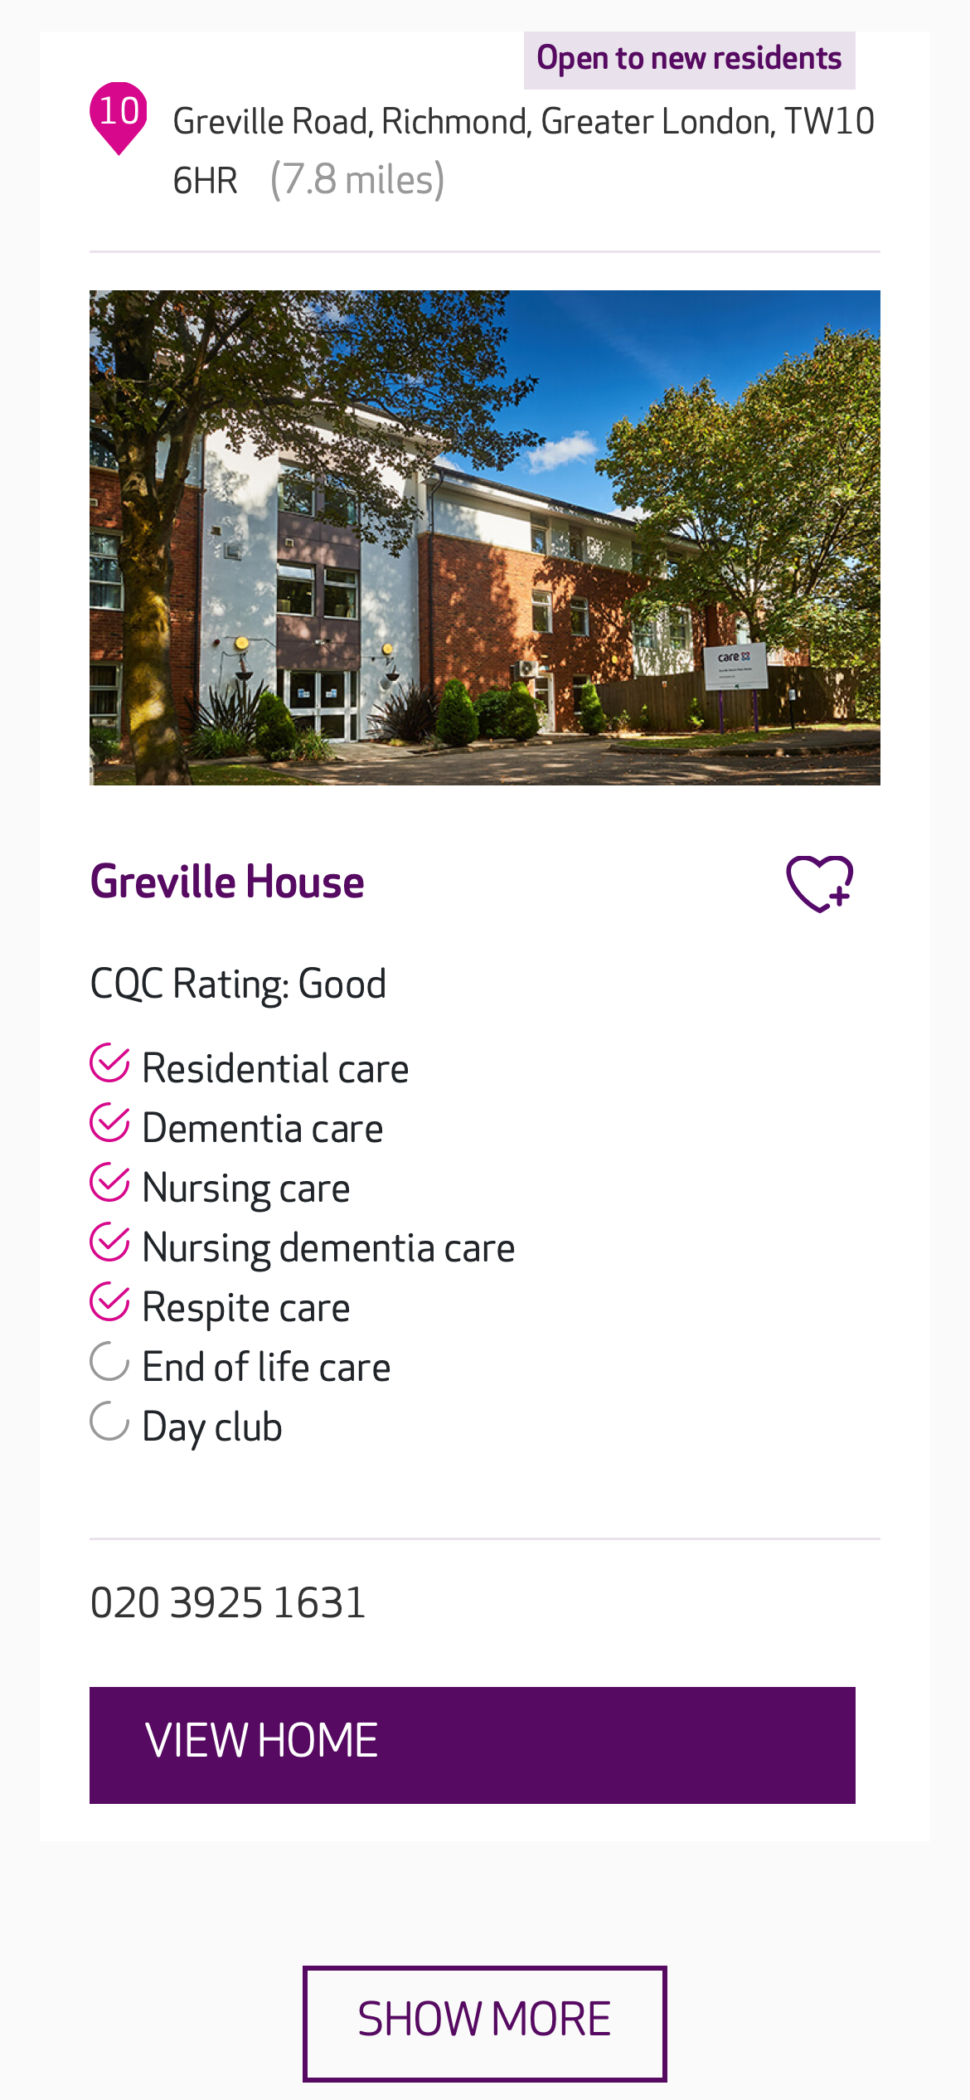
Task: Click the Nursing care checkmark icon
Action: (109, 1184)
